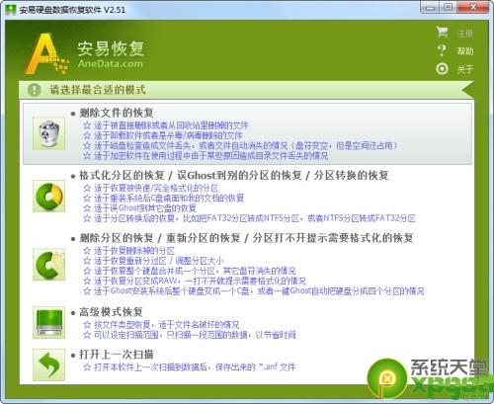Image resolution: width=494 pixels, height=404 pixels.
Task: Choose 高级模式恢复 advanced mode
Action: point(111,312)
